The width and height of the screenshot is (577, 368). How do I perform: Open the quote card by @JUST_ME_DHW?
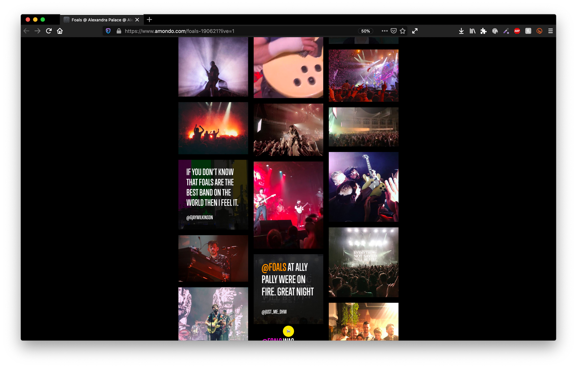[288, 289]
